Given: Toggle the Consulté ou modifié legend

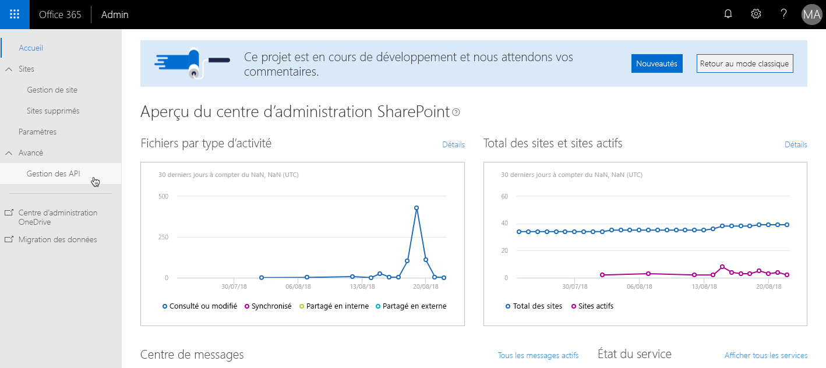Looking at the screenshot, I should pyautogui.click(x=201, y=306).
